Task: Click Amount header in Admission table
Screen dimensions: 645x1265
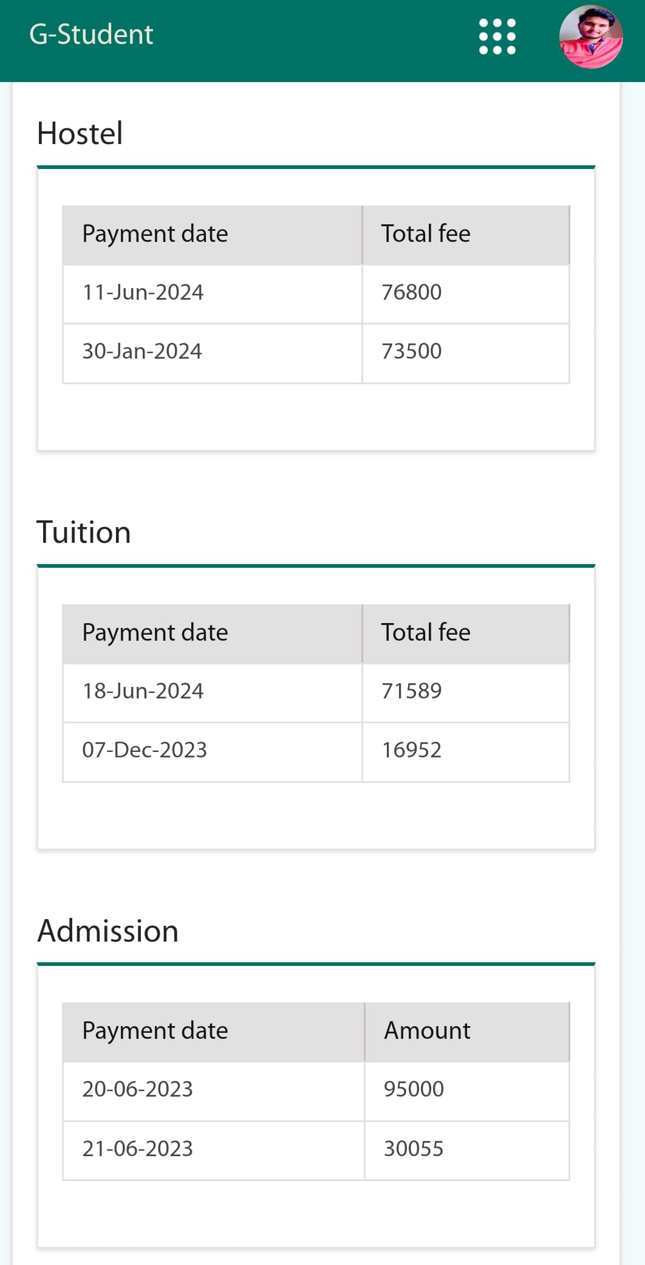Action: [x=427, y=1031]
